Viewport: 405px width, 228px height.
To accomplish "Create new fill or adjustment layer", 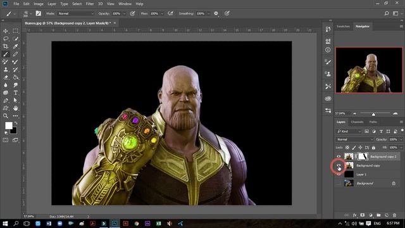I will (371, 215).
